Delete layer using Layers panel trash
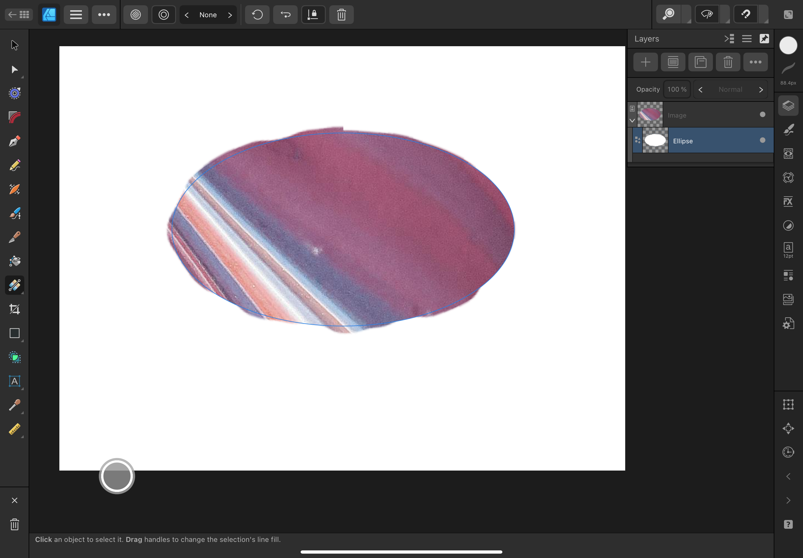Viewport: 803px width, 558px height. (x=728, y=62)
